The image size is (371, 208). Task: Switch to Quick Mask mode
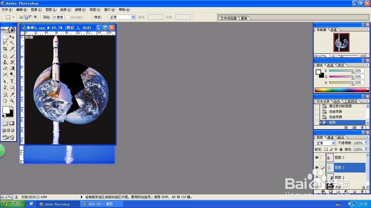tap(12, 123)
